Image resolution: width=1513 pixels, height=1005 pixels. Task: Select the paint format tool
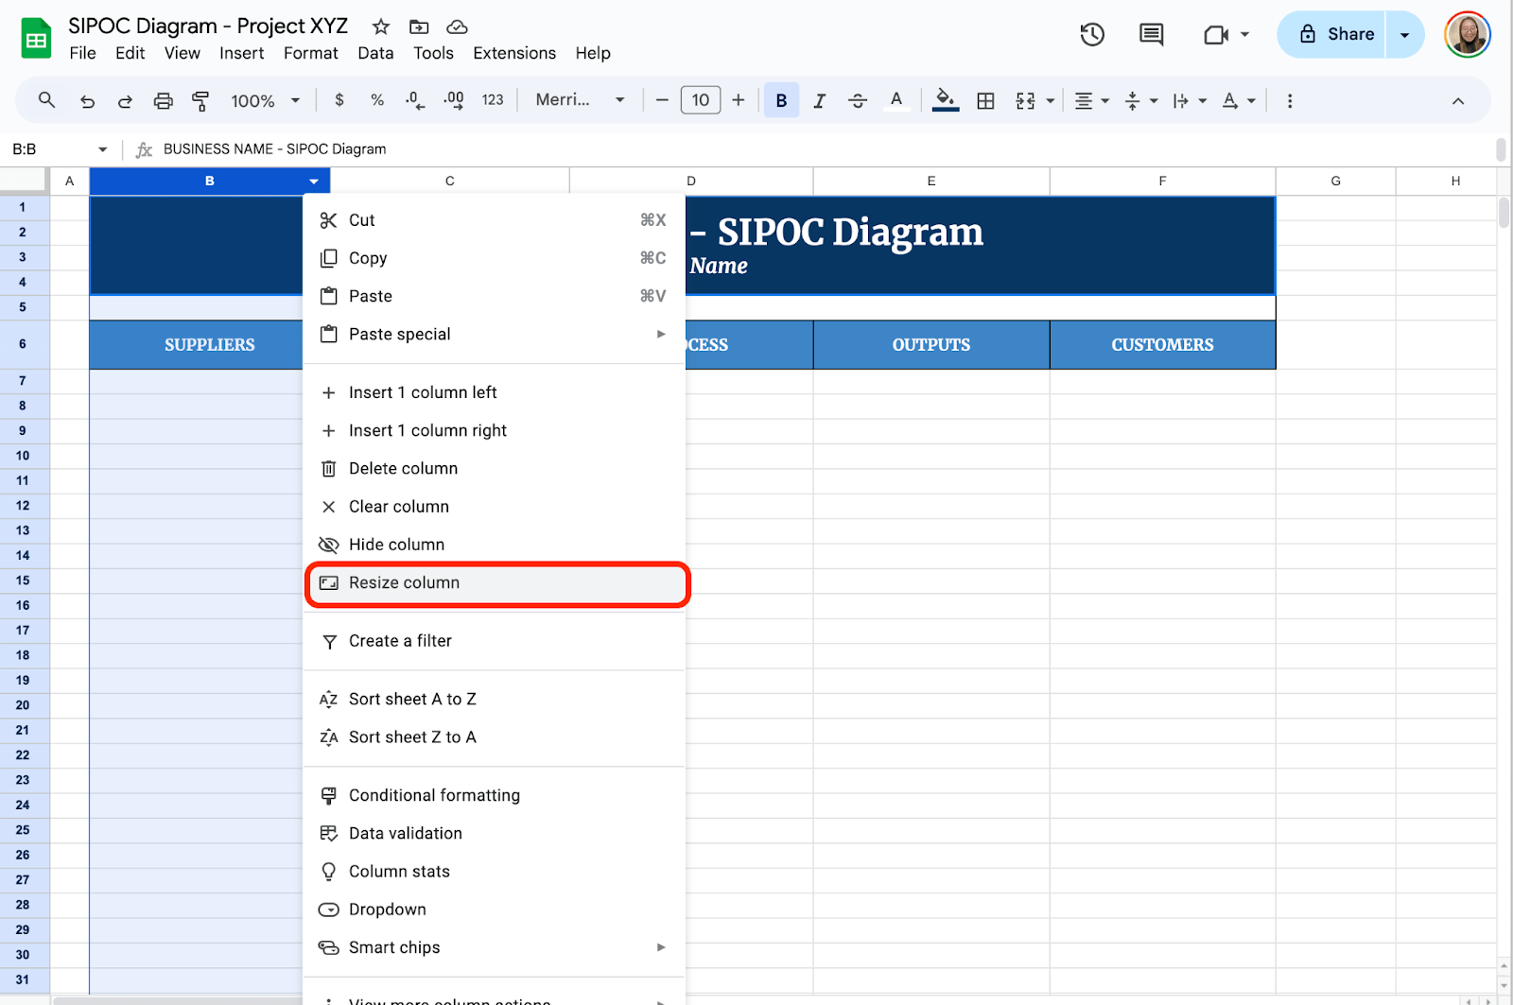coord(200,100)
